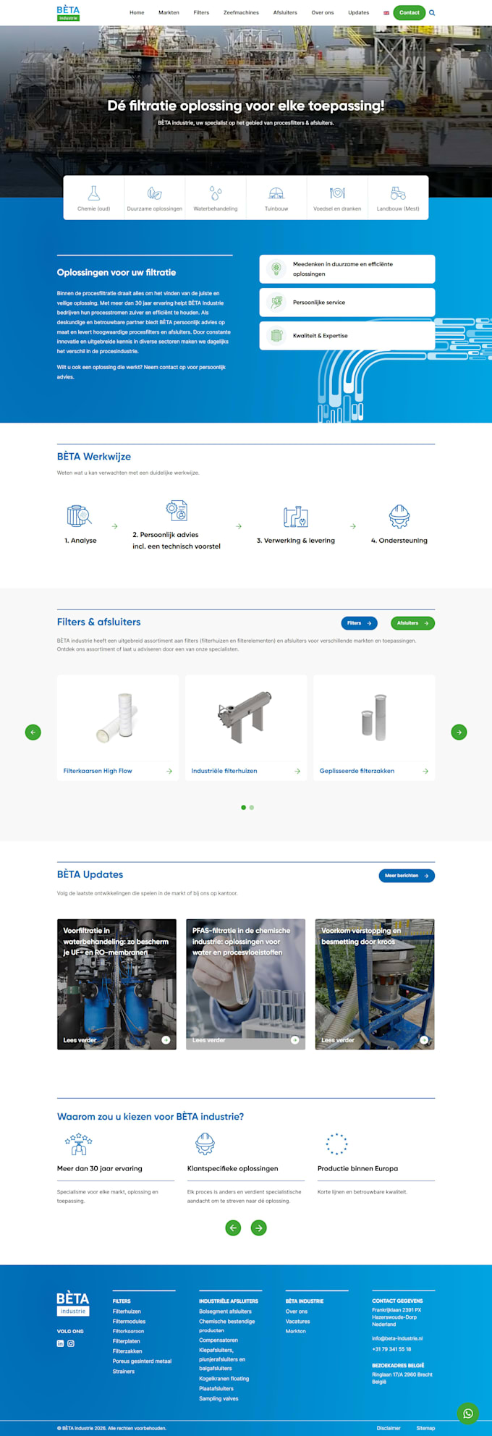Click arrow on Filterkaarsen High Flow card

[169, 771]
